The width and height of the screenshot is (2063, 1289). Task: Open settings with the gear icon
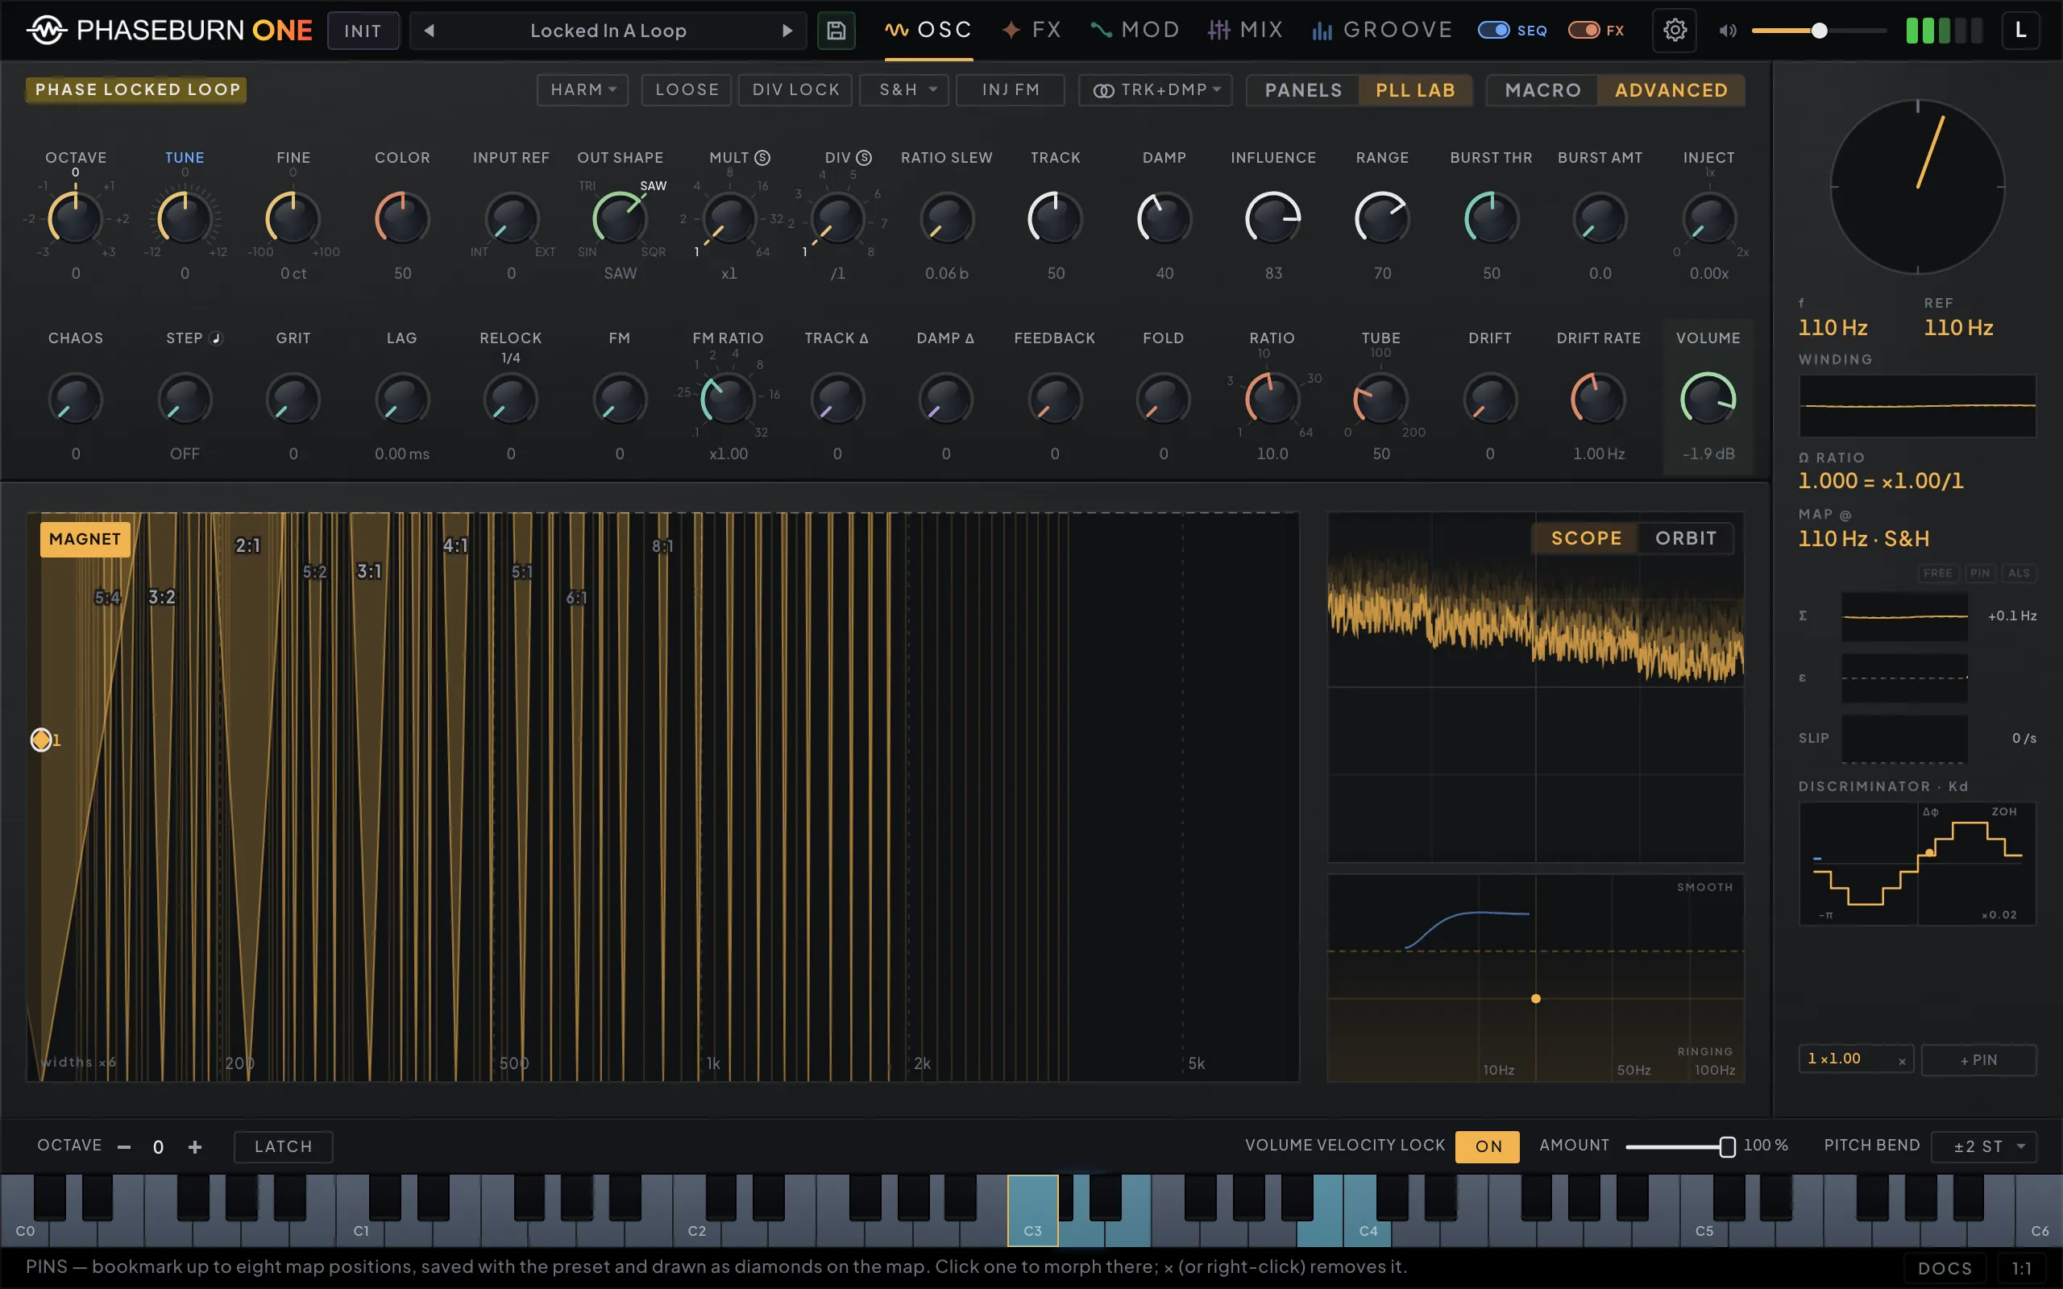[1675, 31]
